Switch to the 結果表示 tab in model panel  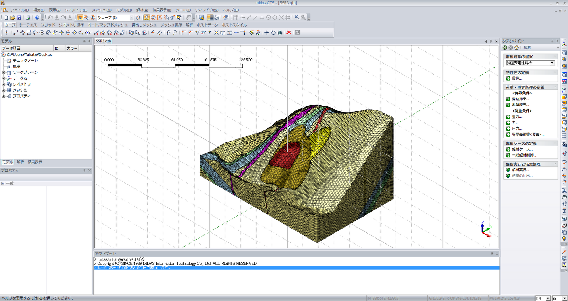pyautogui.click(x=35, y=162)
